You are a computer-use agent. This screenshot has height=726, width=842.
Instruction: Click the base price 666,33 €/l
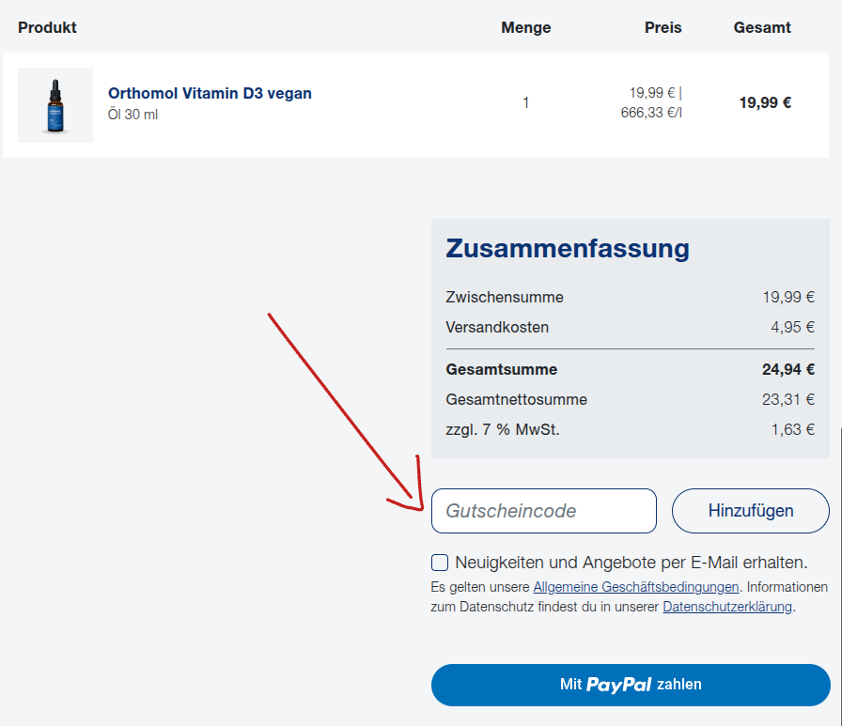pos(651,113)
